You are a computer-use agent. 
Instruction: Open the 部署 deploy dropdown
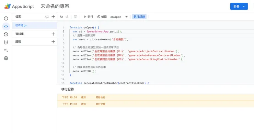click(239, 6)
